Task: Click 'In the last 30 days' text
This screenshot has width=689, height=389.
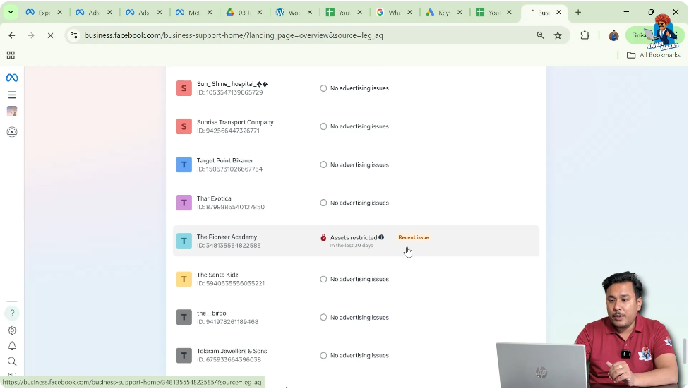Action: click(352, 245)
